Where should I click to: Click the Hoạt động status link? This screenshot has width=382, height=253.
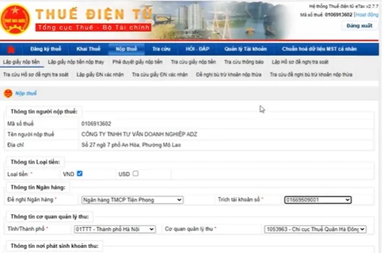(367, 14)
